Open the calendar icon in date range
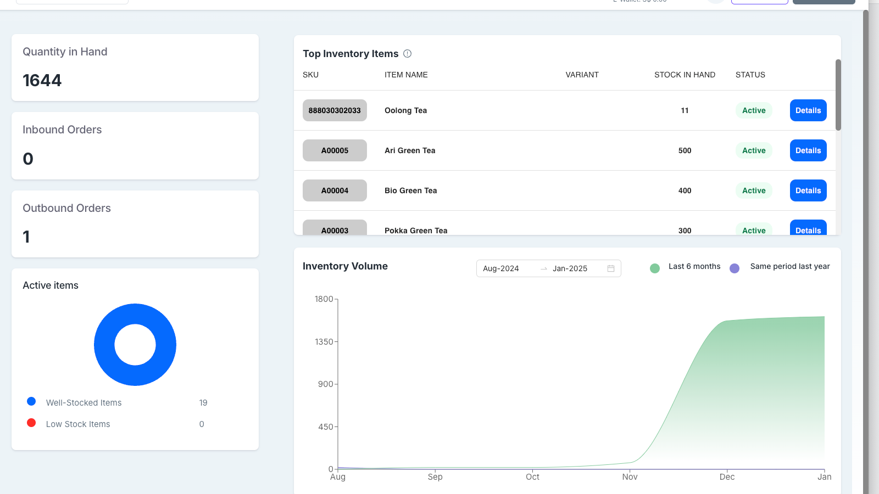 610,268
